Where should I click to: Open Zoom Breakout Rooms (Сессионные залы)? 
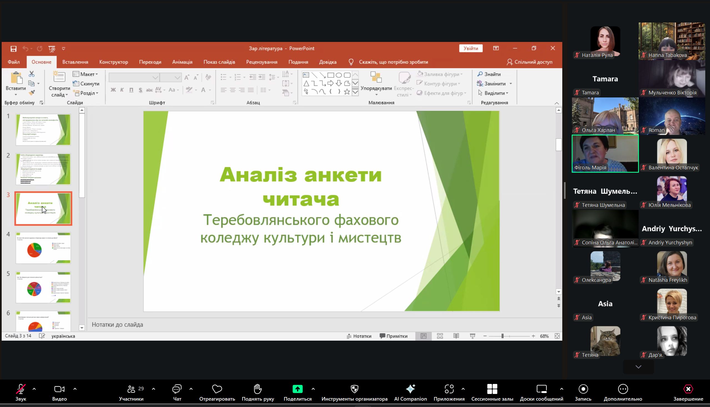[x=492, y=389]
